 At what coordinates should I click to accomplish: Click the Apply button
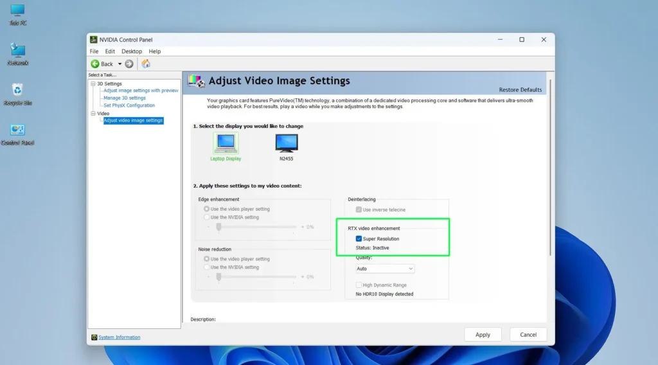pyautogui.click(x=483, y=335)
